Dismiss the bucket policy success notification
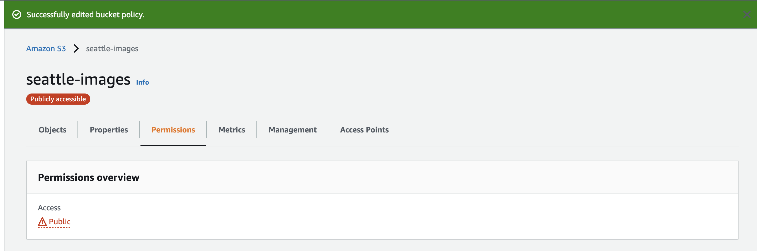This screenshot has width=757, height=251. [747, 14]
